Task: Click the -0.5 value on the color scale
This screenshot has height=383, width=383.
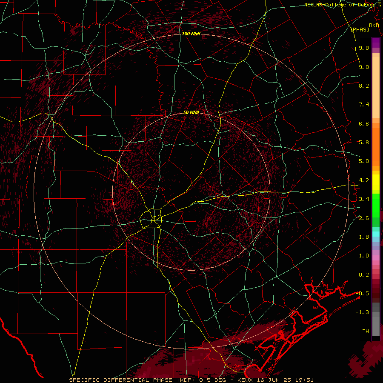Action: point(362,294)
